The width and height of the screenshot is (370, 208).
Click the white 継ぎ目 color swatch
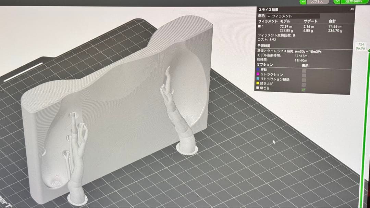(x=258, y=88)
